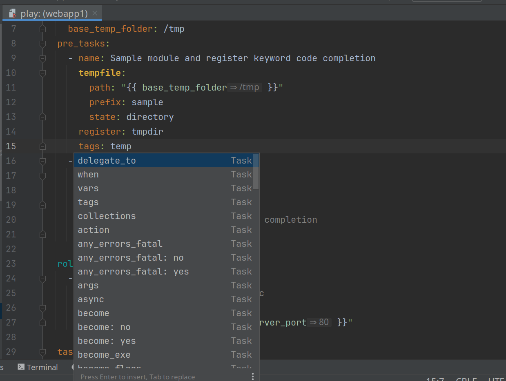Select the plain 'become' suggestion
Viewport: 506px width, 381px height.
pyautogui.click(x=164, y=313)
